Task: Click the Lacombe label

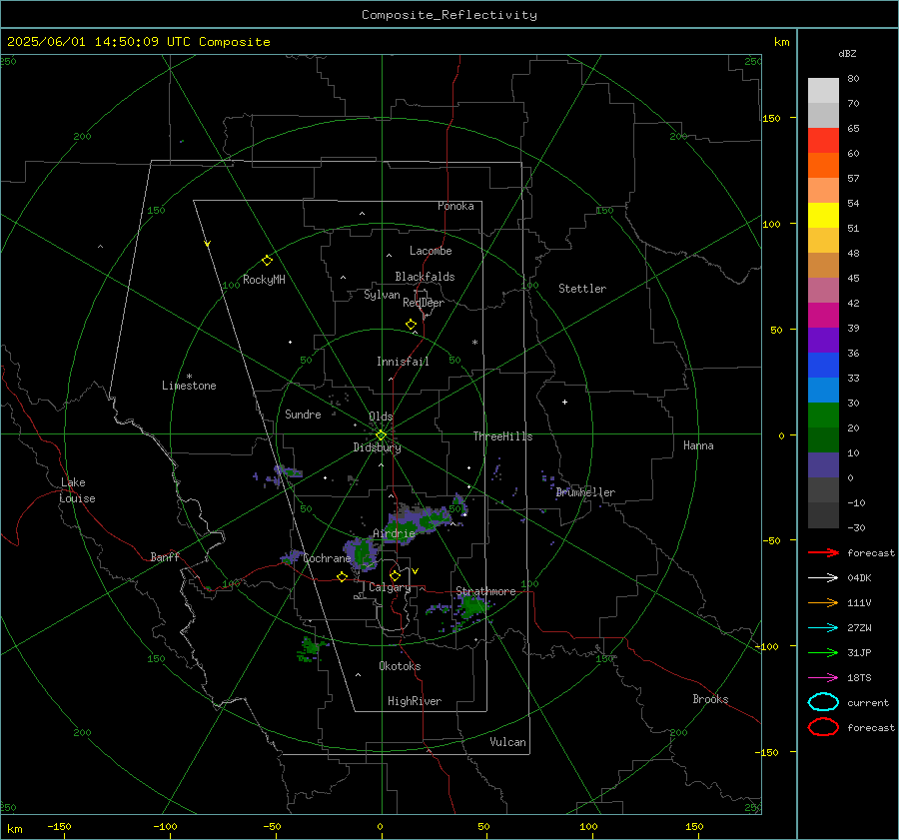Action: (x=431, y=251)
